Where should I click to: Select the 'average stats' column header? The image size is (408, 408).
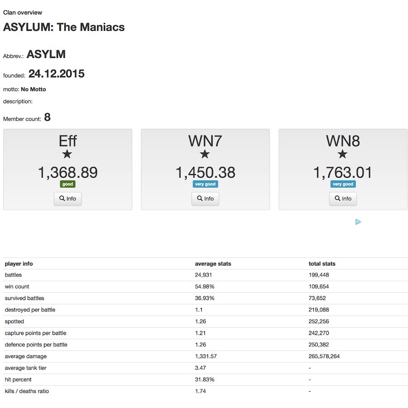coord(213,263)
